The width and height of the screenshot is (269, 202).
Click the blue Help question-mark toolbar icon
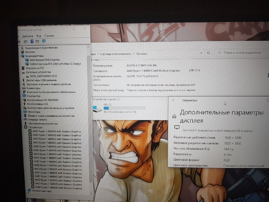tap(32, 42)
